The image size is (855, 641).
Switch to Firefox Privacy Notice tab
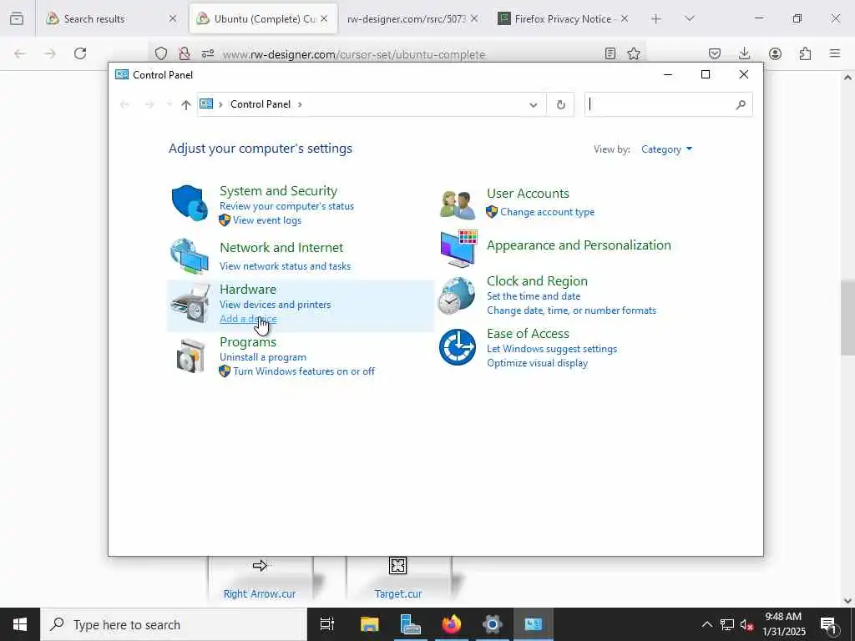point(564,18)
